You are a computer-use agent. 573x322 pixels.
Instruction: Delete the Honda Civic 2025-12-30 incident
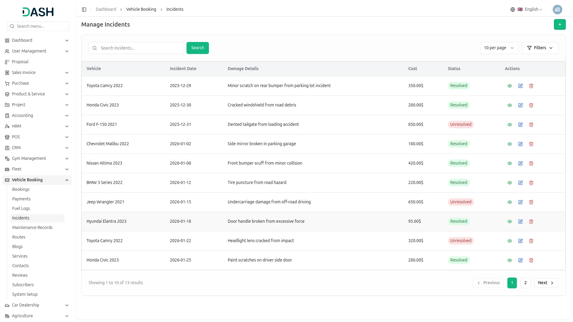(531, 105)
